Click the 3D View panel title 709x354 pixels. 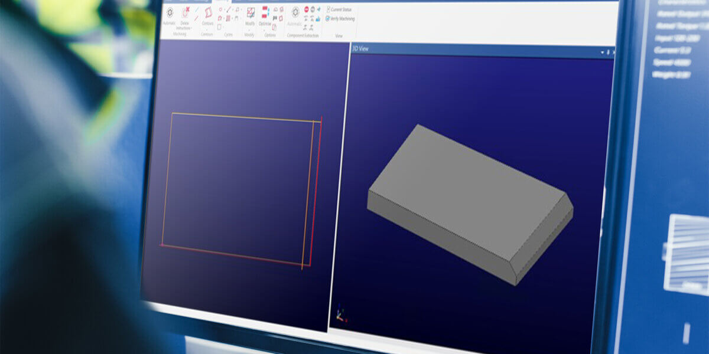click(360, 48)
